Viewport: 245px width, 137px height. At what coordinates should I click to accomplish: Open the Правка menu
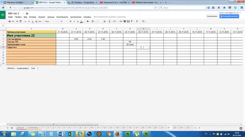[18, 17]
